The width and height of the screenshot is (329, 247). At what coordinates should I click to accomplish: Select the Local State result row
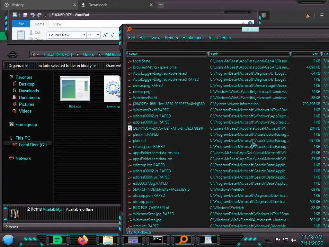[x=228, y=61]
